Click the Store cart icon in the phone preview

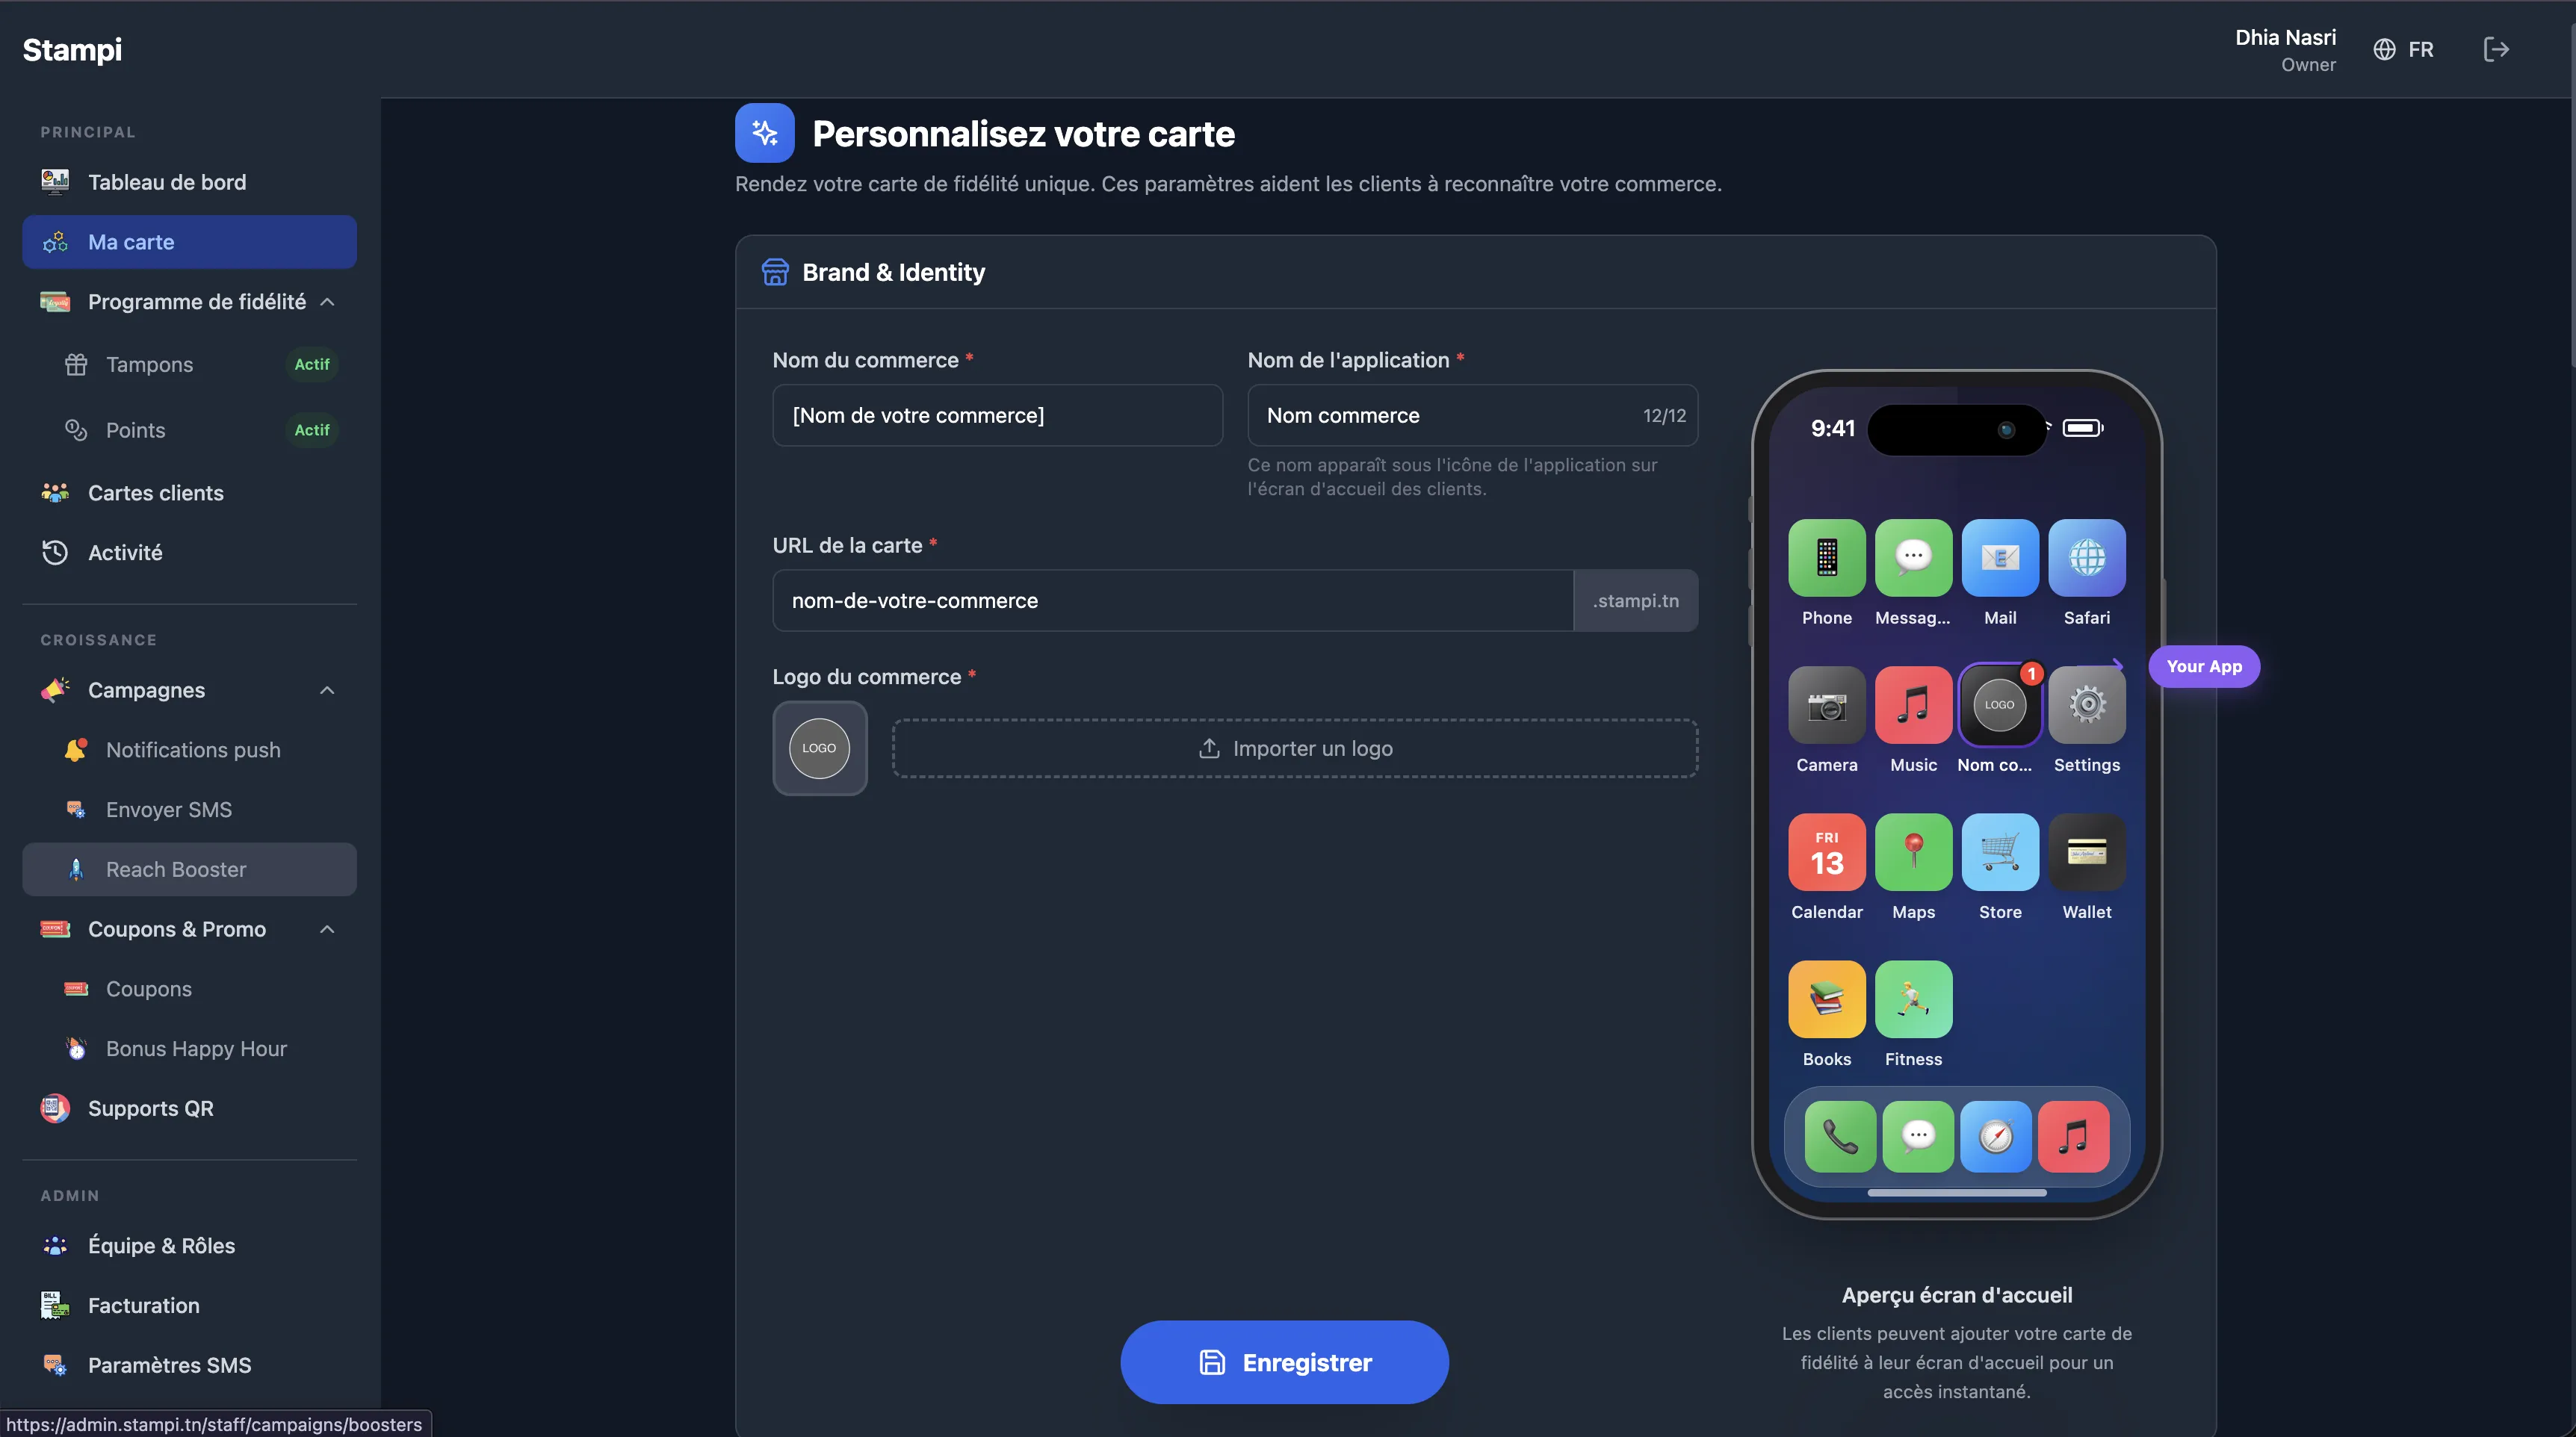(1999, 852)
